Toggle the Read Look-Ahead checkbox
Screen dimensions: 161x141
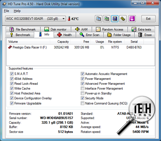(x=12, y=83)
